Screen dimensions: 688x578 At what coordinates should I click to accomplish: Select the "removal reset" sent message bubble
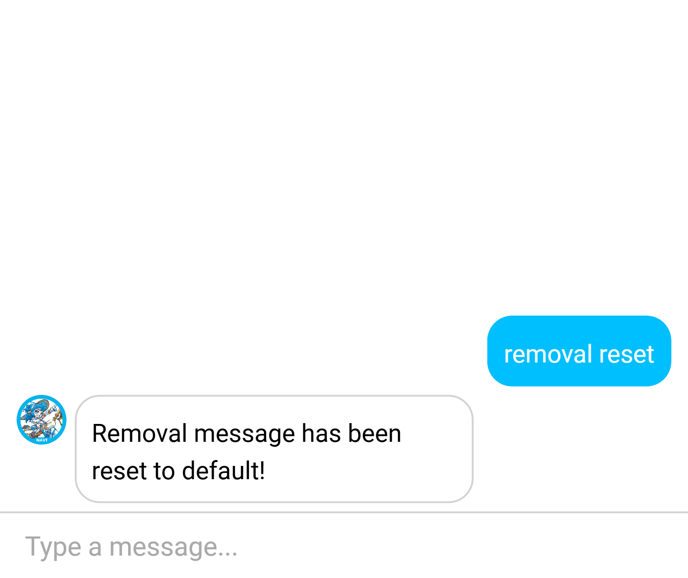click(579, 351)
